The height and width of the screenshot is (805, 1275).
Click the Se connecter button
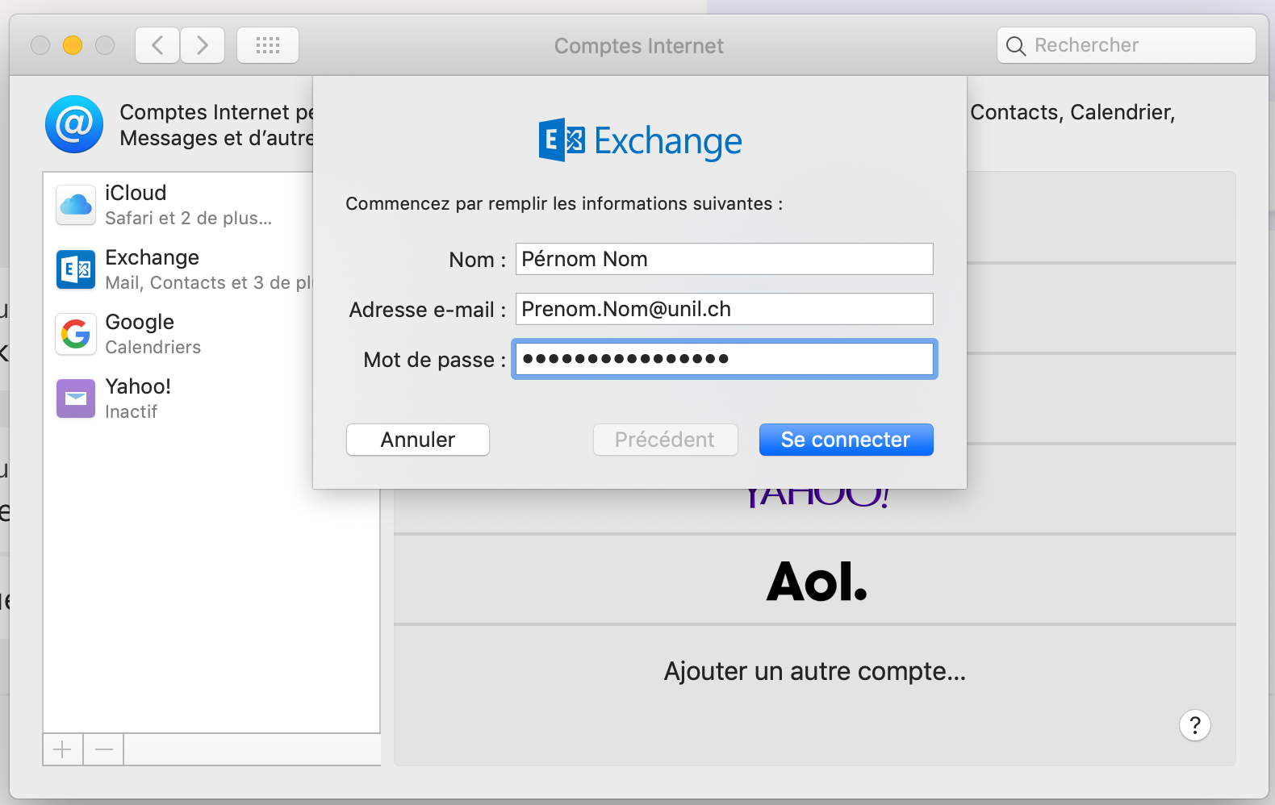click(846, 440)
